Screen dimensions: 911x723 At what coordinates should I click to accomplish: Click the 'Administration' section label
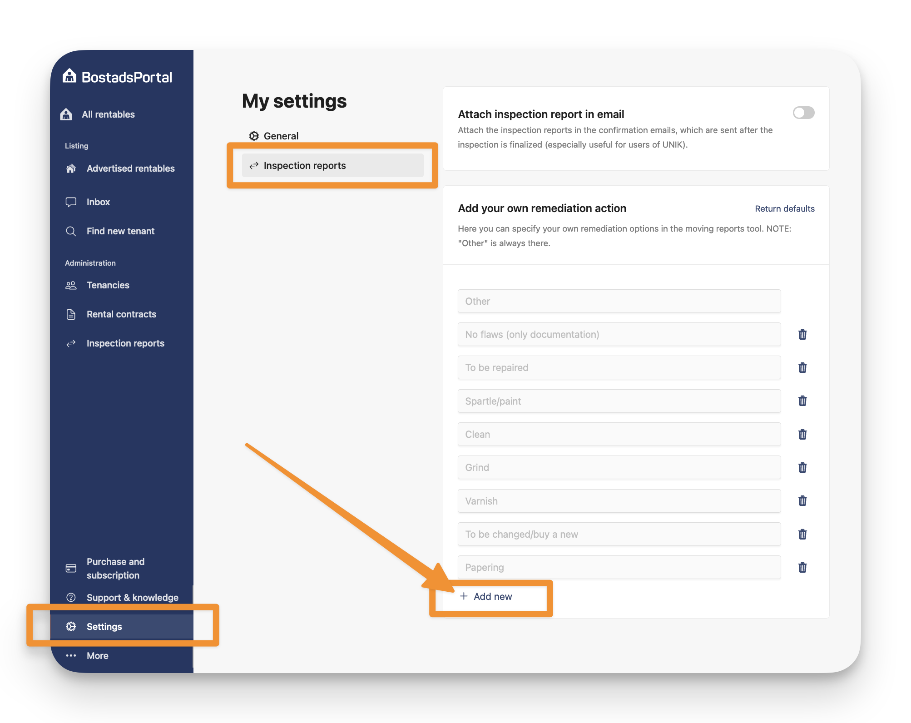click(90, 263)
